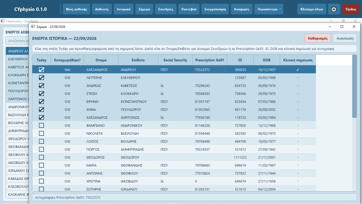The image size is (362, 204).
Task: Click ID cell 1111222
Action: (x=240, y=157)
